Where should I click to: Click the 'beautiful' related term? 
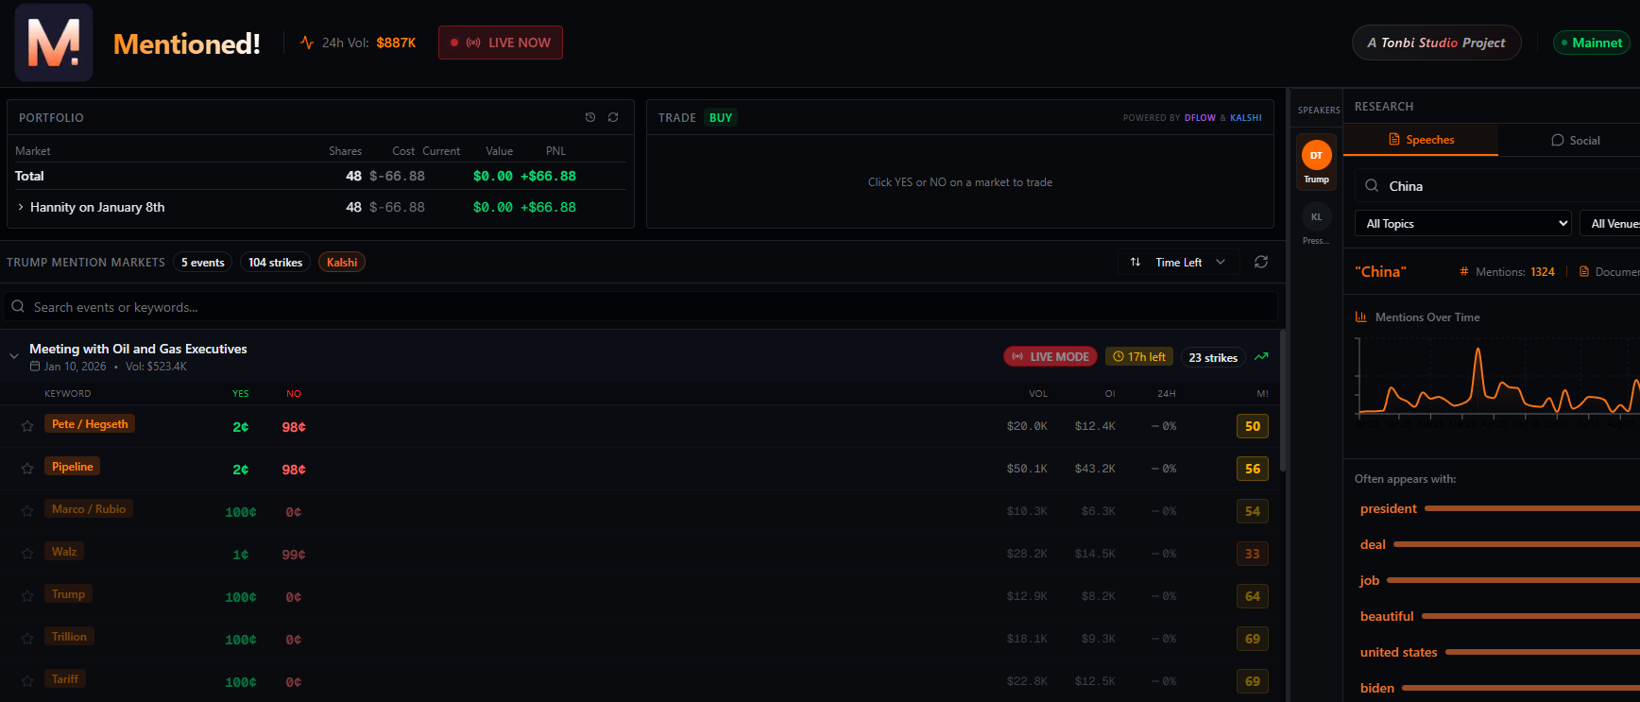pos(1387,616)
